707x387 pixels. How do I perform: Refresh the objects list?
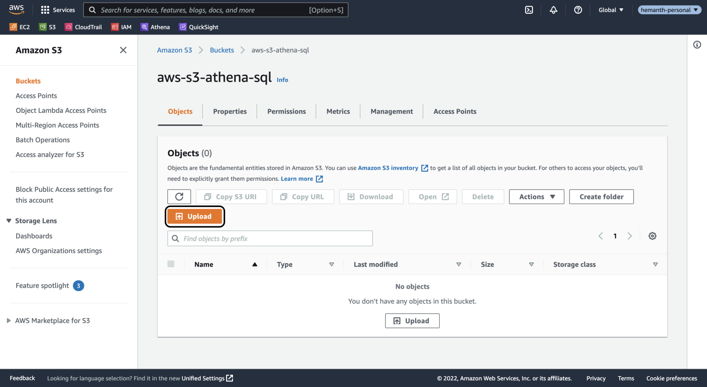(x=179, y=197)
